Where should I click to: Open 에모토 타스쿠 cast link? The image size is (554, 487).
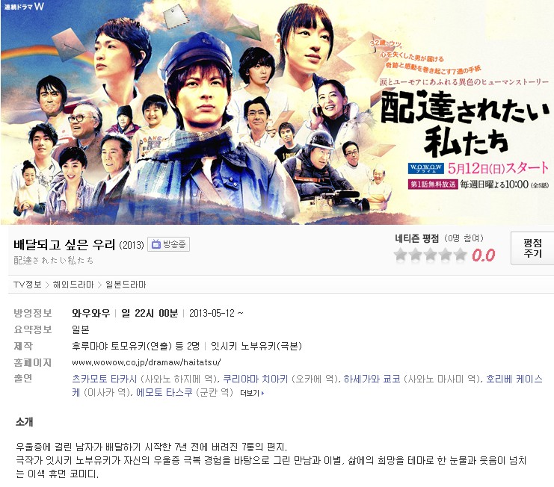click(x=164, y=392)
